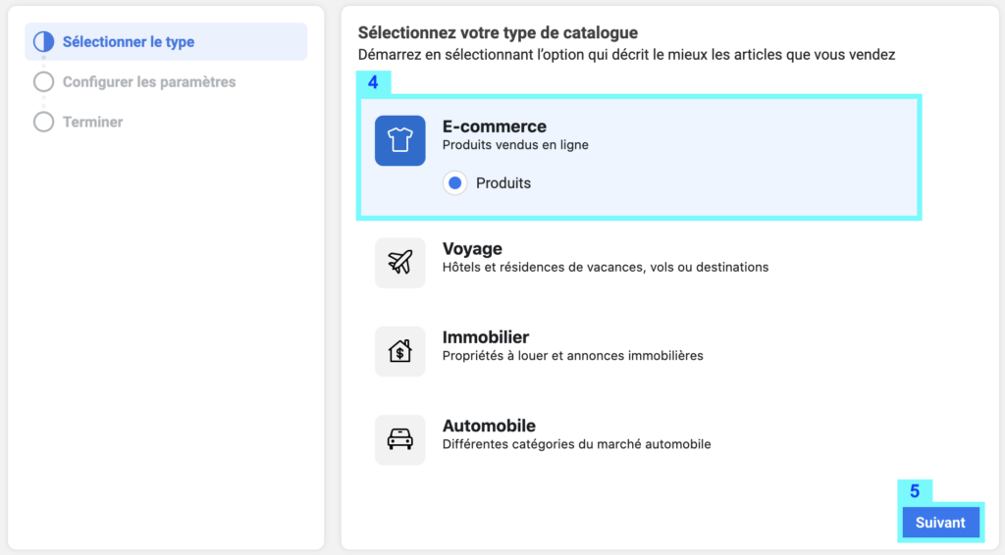Choose the Immobilier catalogue option
Viewport: 1005px width, 555px height.
pos(639,351)
